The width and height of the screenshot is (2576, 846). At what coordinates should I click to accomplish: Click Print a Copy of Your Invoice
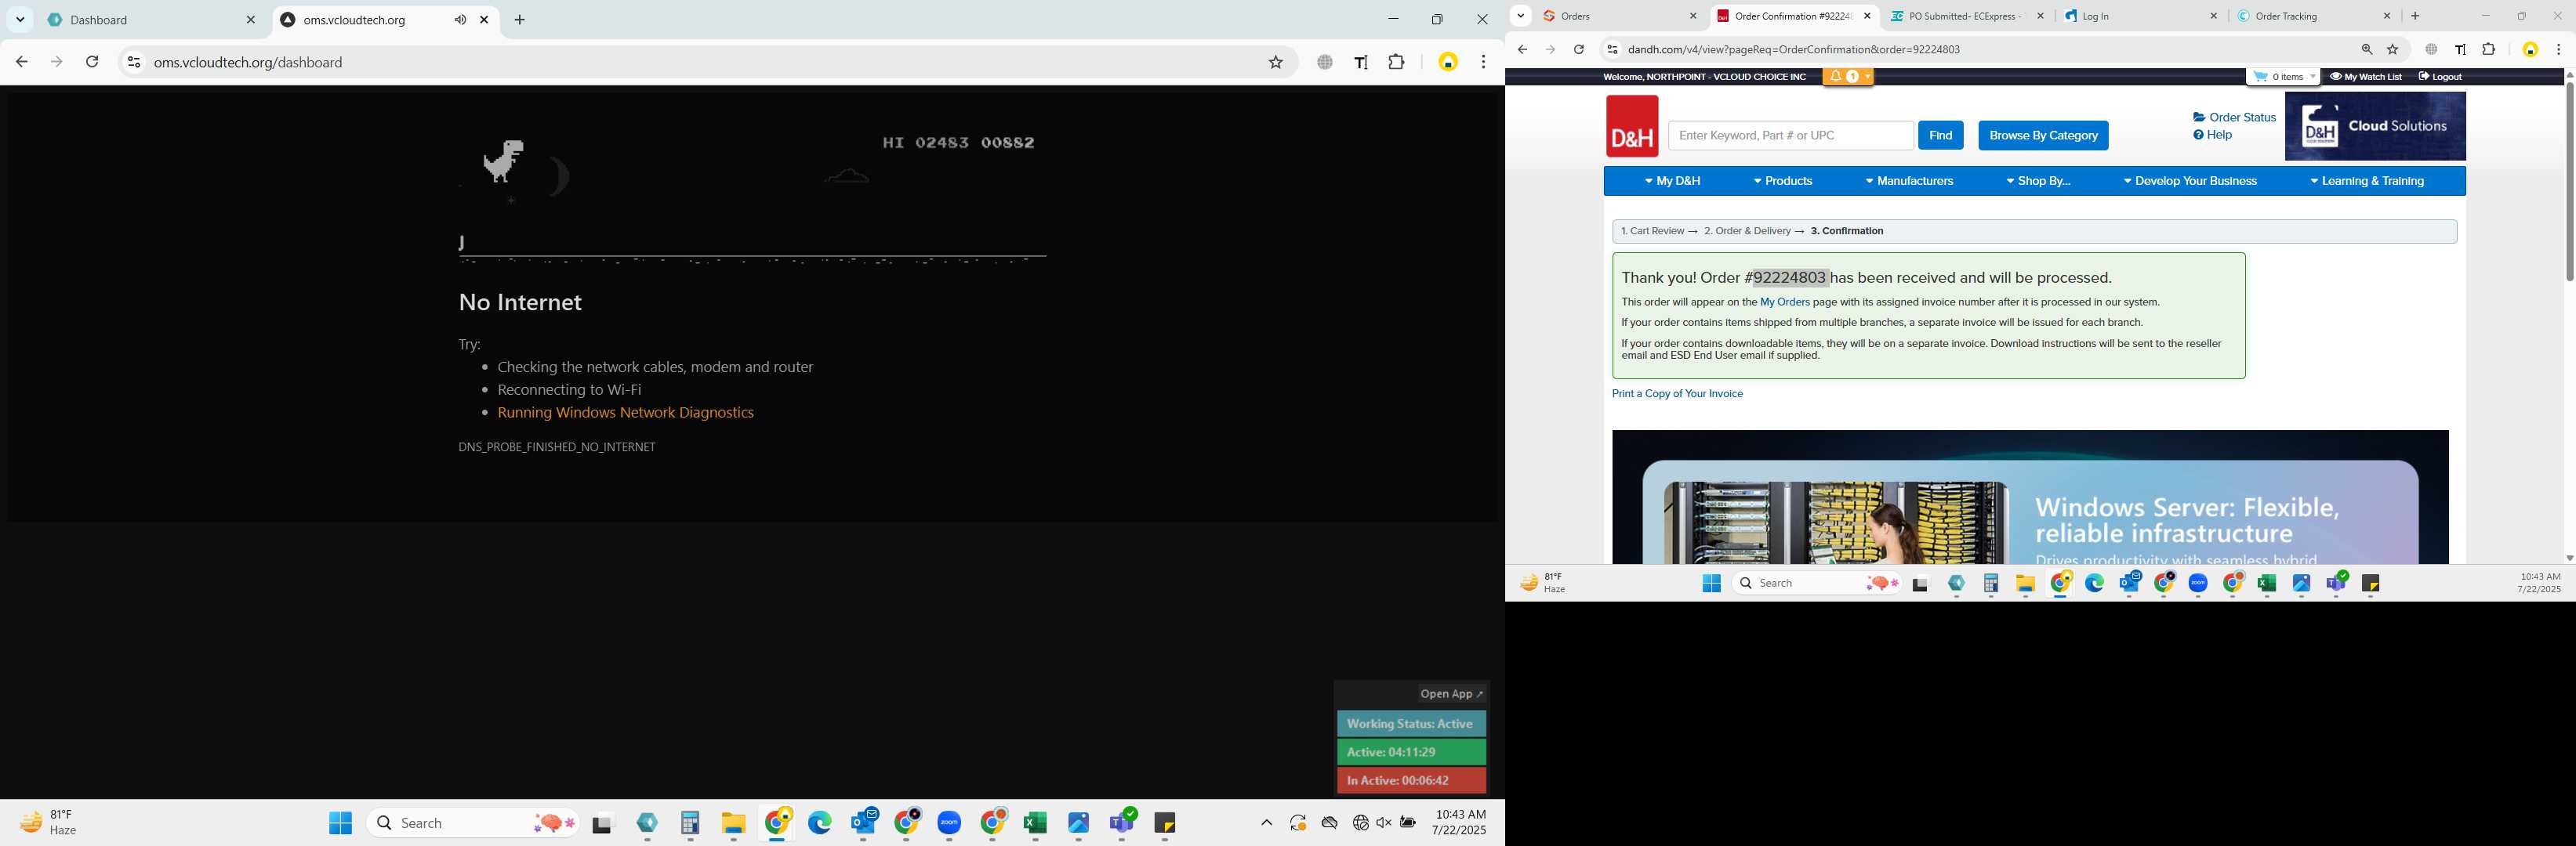[x=1677, y=393]
